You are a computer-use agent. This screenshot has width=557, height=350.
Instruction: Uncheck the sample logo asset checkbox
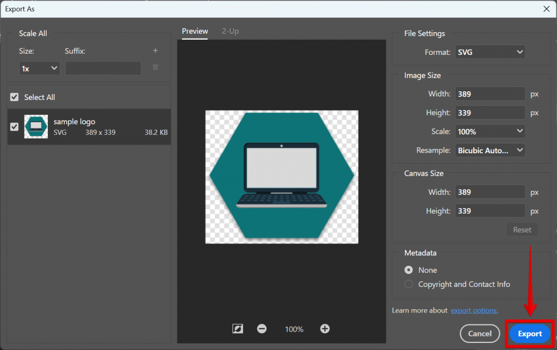(15, 127)
